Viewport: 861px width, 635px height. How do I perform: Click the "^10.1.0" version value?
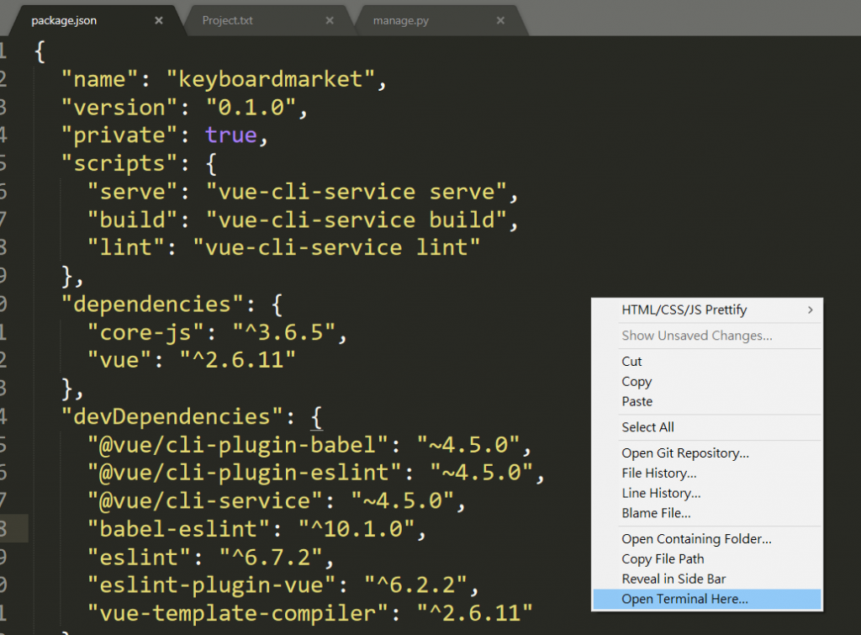tap(356, 529)
